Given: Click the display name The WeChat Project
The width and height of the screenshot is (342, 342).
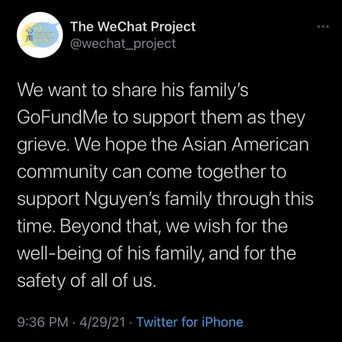Looking at the screenshot, I should tap(133, 27).
